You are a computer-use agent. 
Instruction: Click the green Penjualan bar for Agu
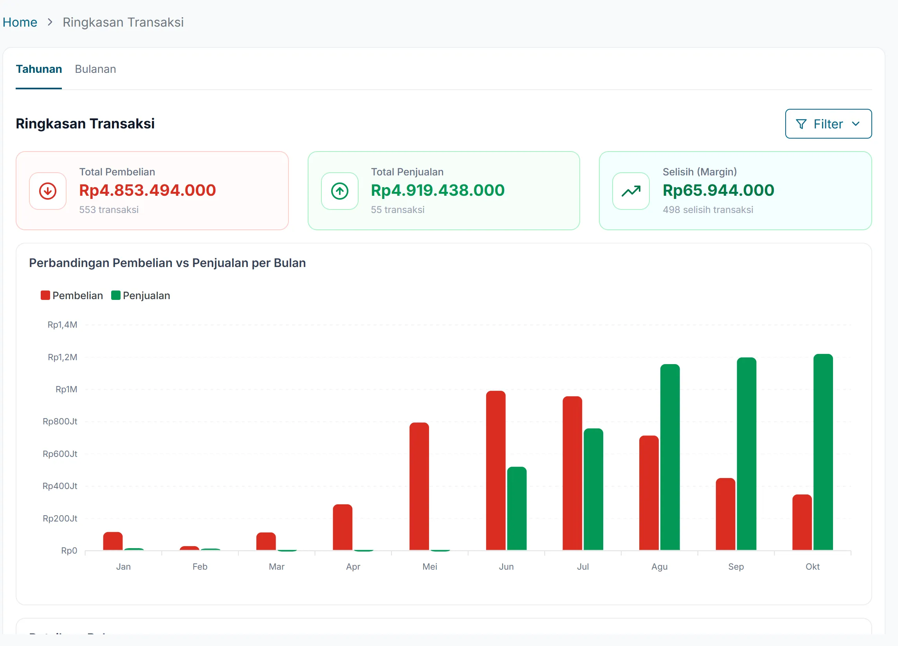pyautogui.click(x=670, y=457)
